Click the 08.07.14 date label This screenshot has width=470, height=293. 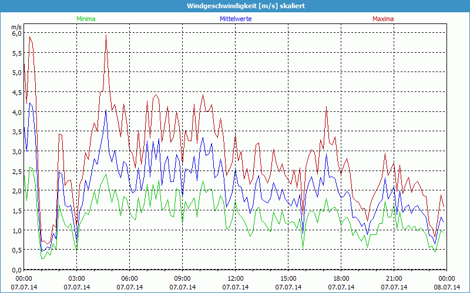[x=447, y=287]
